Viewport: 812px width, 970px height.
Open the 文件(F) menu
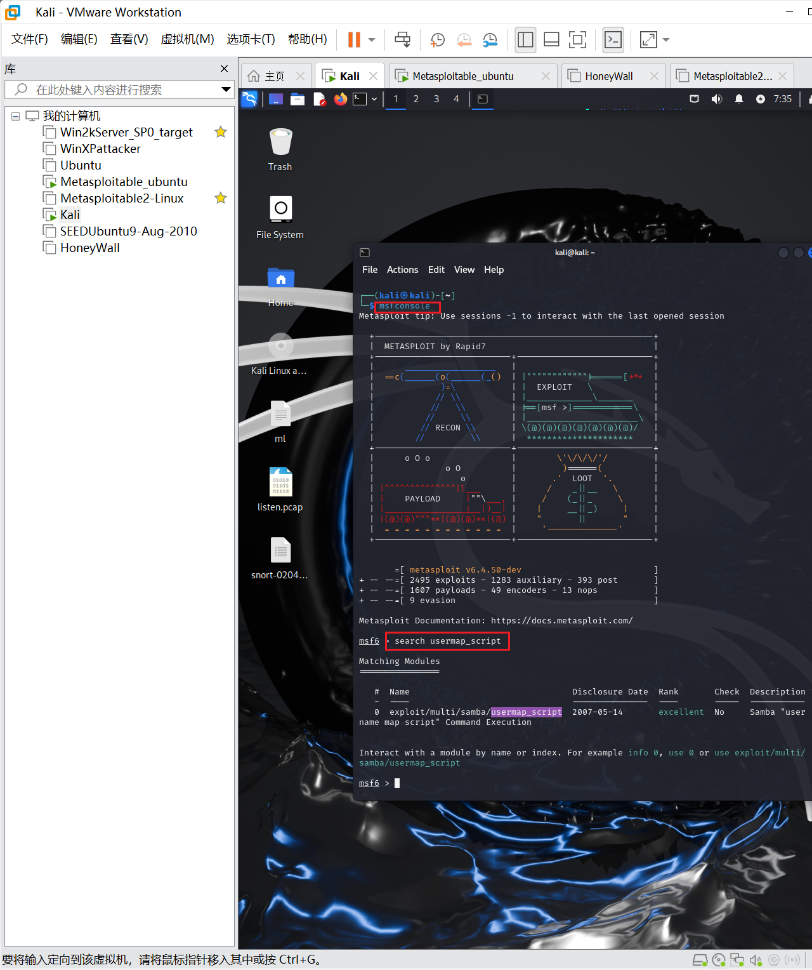[x=30, y=39]
